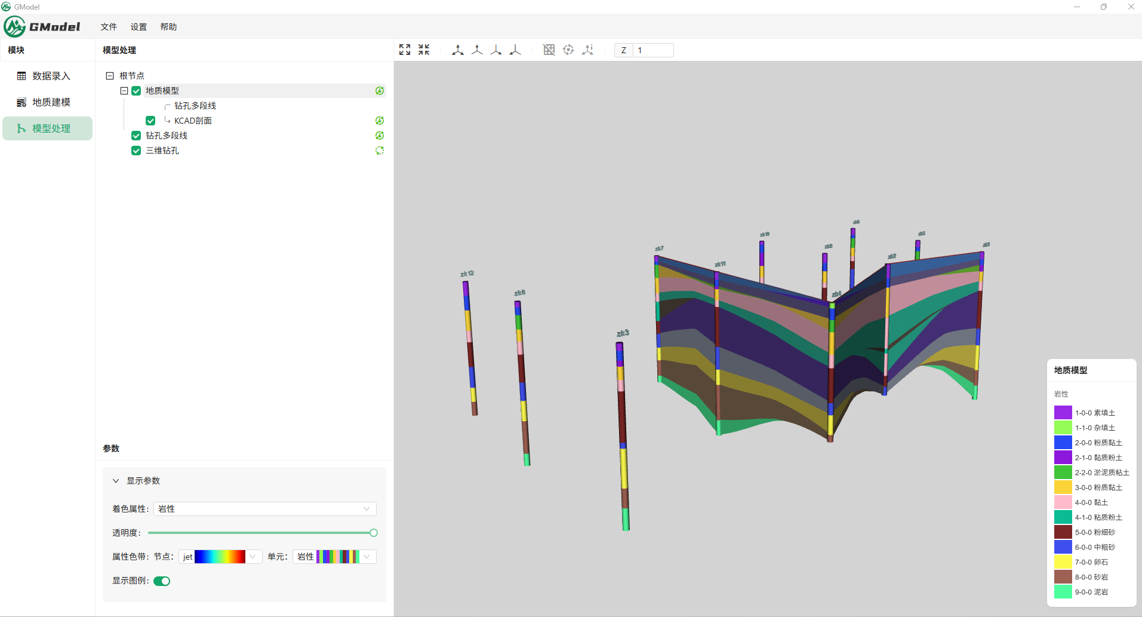Uncheck the KCAD剖面 checkbox

click(x=150, y=121)
